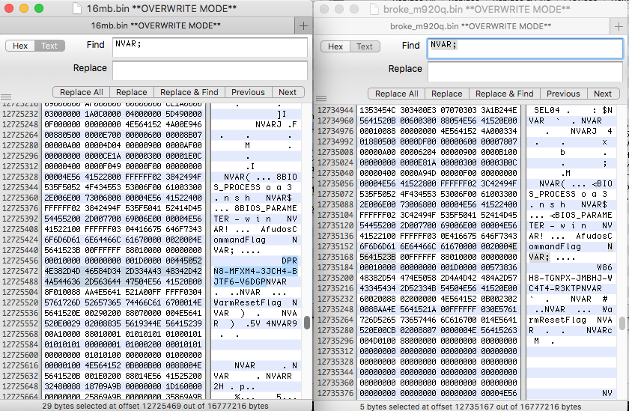Click the vertical scrollbar thumb in broke_m920q.bin window

click(622, 323)
